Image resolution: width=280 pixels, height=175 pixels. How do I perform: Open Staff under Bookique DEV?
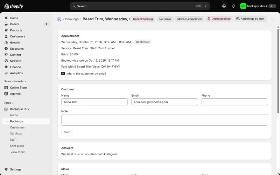(13, 140)
